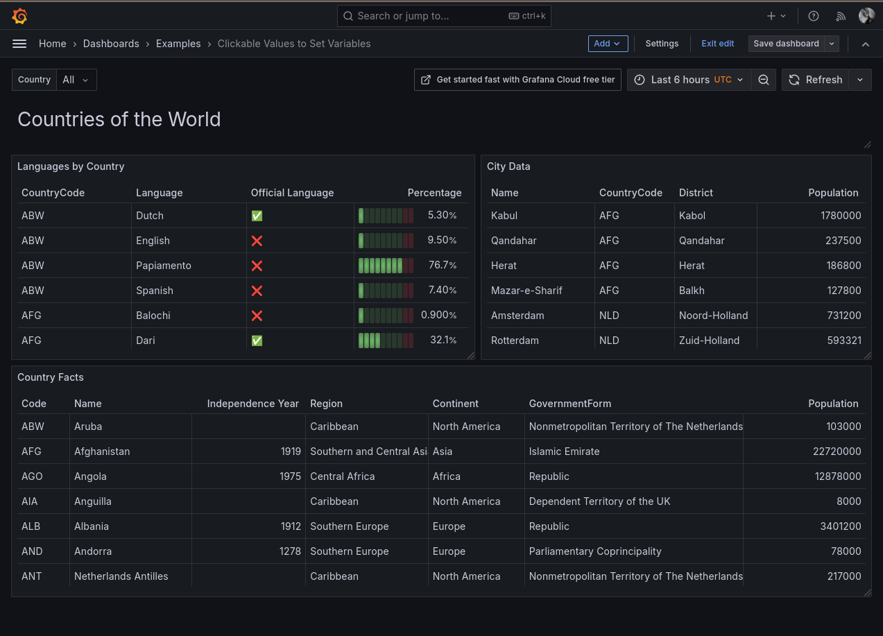Click the Search or jump to input field
Image resolution: width=883 pixels, height=636 pixels.
coord(444,15)
